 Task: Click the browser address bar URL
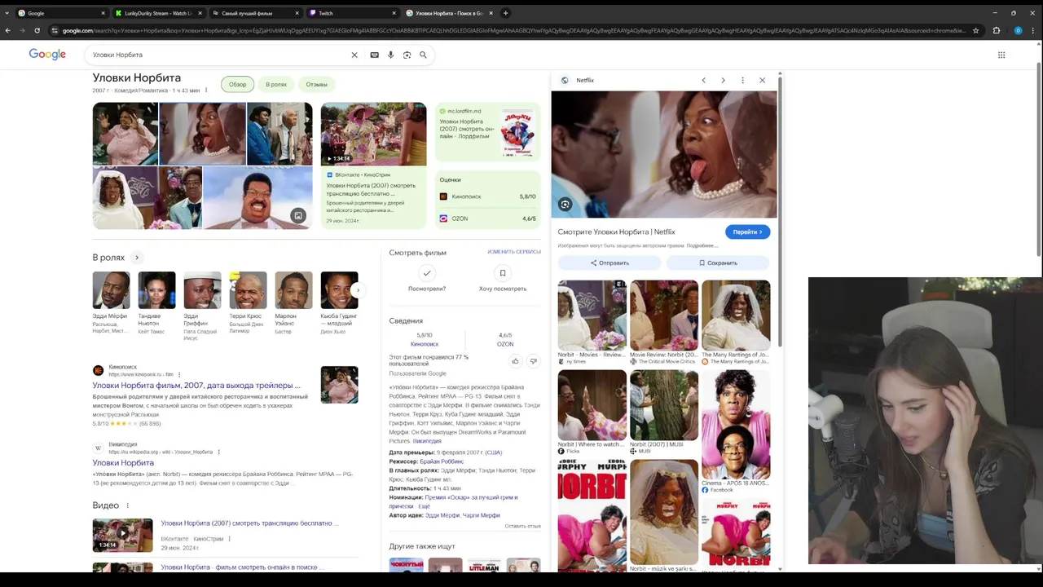(513, 30)
